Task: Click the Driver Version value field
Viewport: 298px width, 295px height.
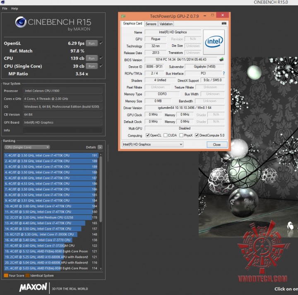Action: tap(185, 108)
